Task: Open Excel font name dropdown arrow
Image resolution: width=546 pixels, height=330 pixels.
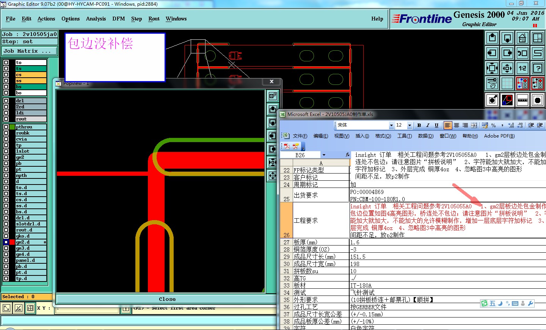Action: (x=391, y=125)
